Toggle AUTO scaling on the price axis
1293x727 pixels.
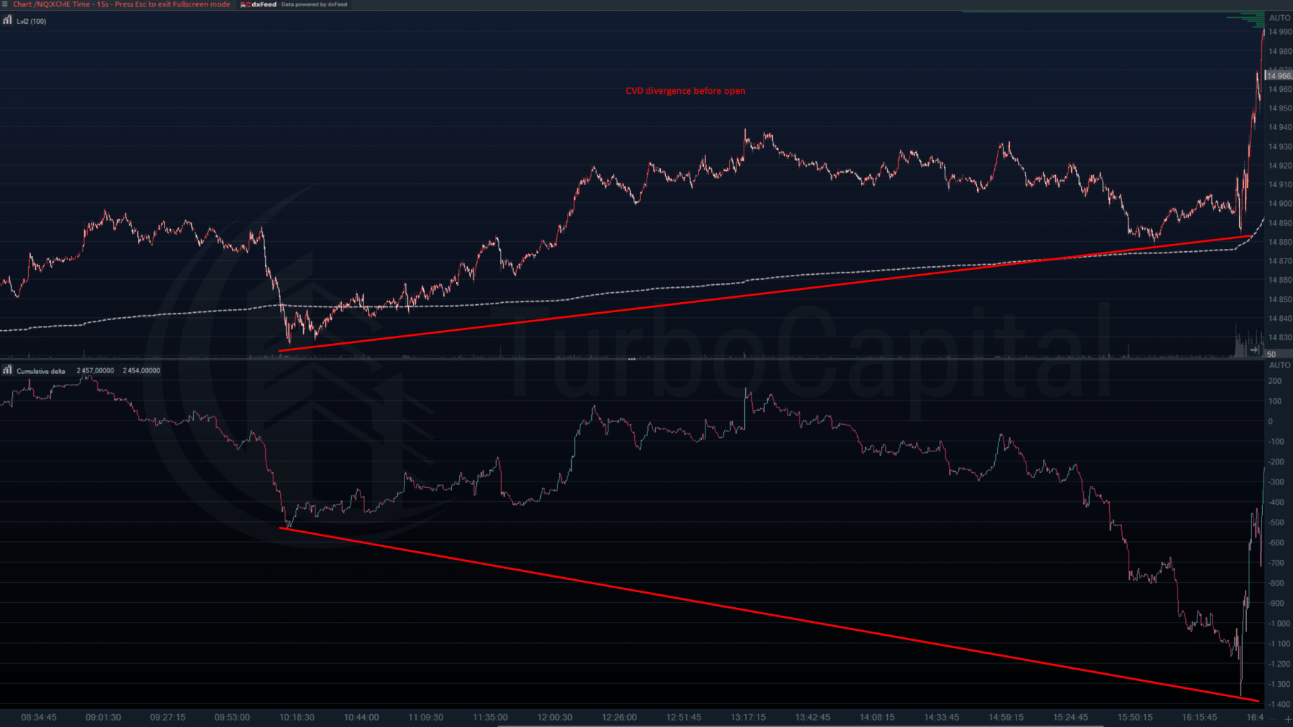(x=1279, y=18)
